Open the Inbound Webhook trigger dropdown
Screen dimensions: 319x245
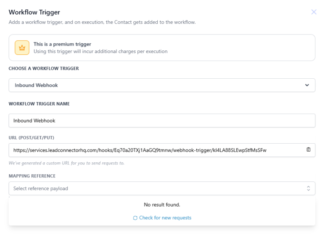[x=162, y=85]
